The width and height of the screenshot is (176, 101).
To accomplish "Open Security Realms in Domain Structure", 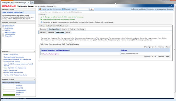I will (10, 32).
